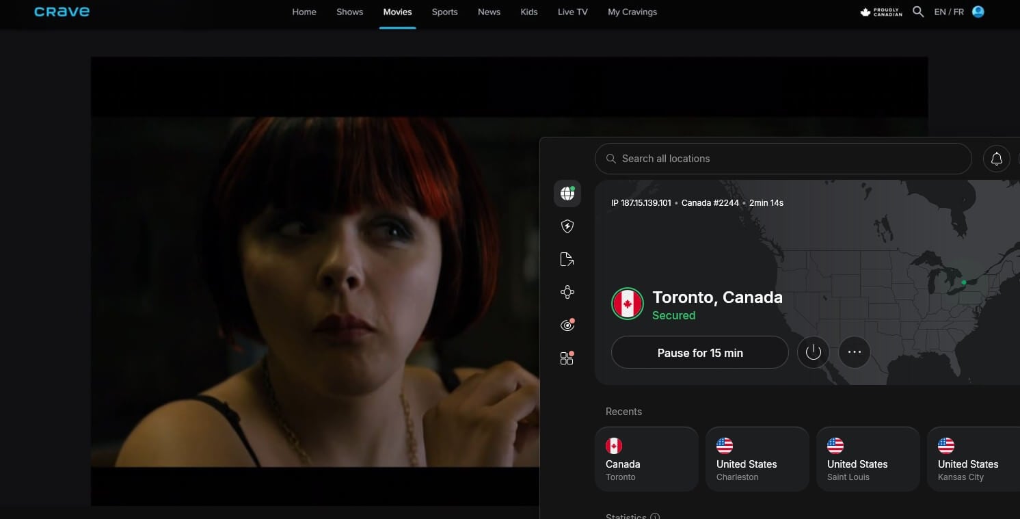
Task: Open the Threat Protection shield icon
Action: (x=567, y=226)
